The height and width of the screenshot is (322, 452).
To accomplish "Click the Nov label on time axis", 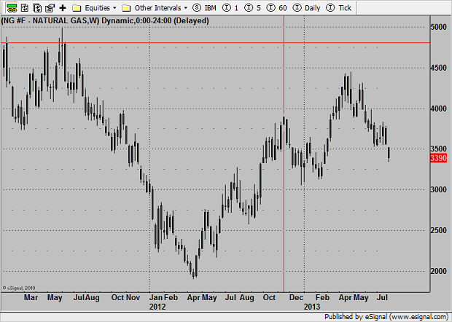I will coord(133,297).
